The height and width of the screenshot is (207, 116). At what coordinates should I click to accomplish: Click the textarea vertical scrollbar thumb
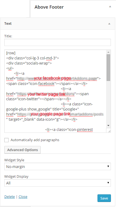coord(108,67)
